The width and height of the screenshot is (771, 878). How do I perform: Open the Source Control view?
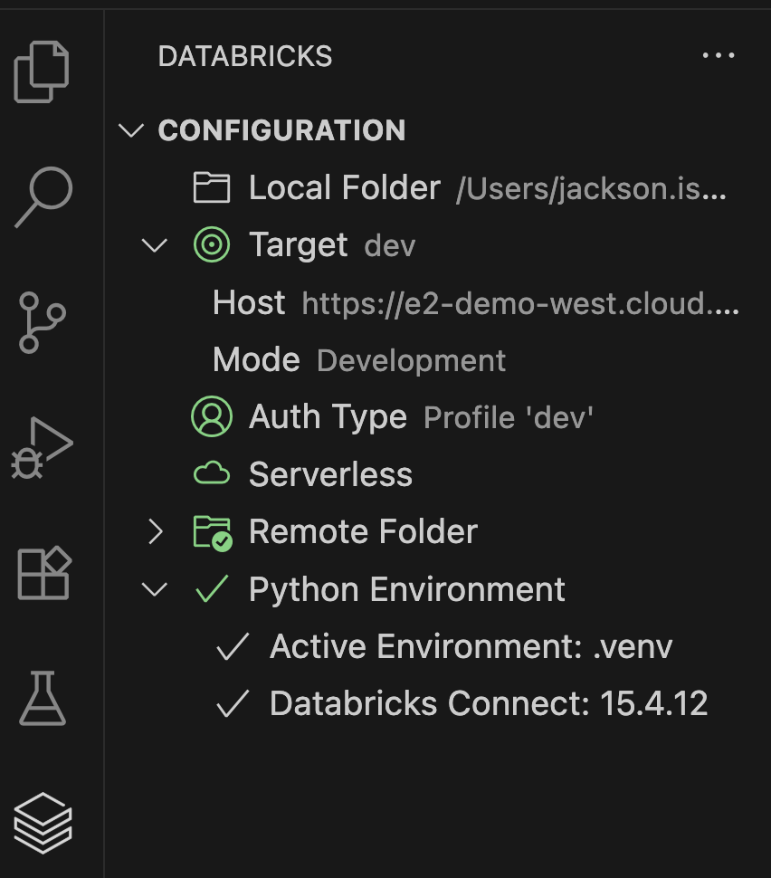[x=42, y=321]
